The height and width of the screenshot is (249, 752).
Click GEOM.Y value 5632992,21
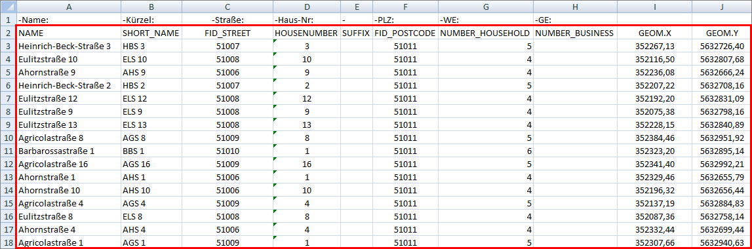coord(721,164)
